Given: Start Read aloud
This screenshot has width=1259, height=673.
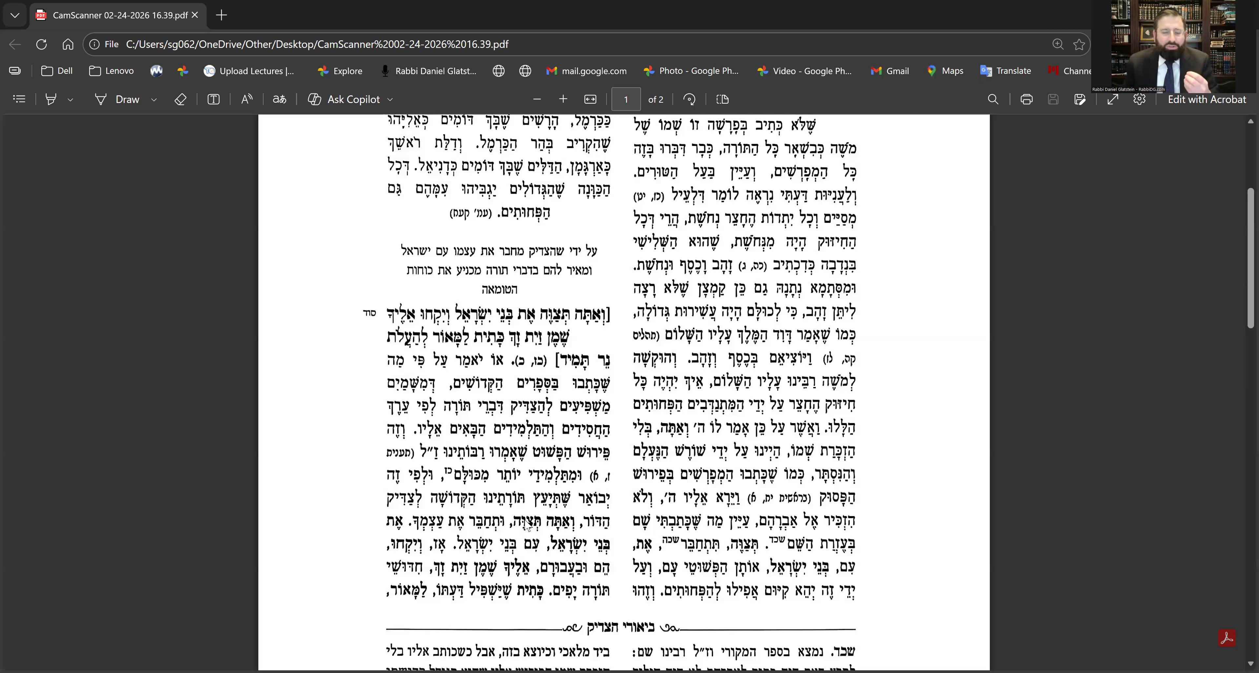Looking at the screenshot, I should (247, 99).
